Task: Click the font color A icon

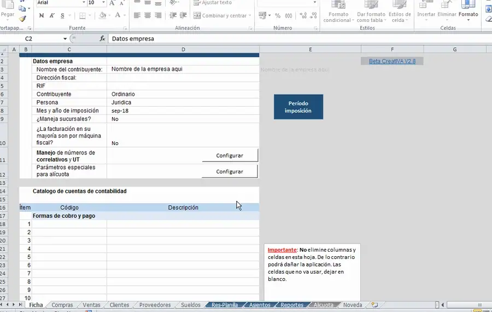Action: click(x=118, y=15)
